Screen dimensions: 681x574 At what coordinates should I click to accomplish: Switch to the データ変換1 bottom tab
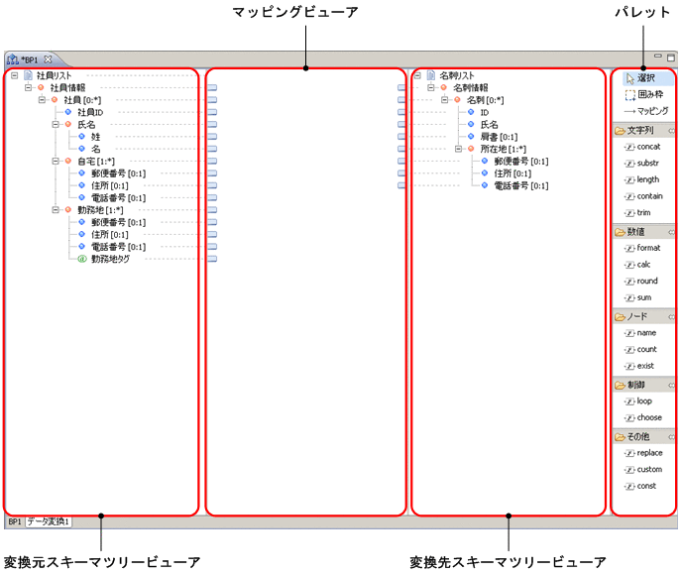coord(49,521)
